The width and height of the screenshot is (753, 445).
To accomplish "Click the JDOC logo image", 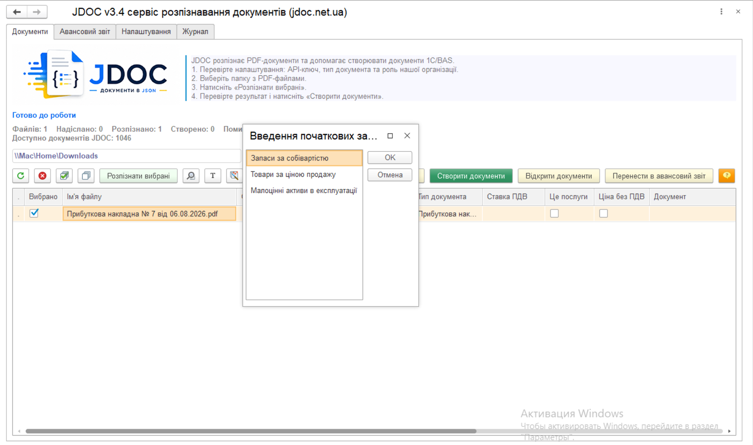I will (96, 75).
